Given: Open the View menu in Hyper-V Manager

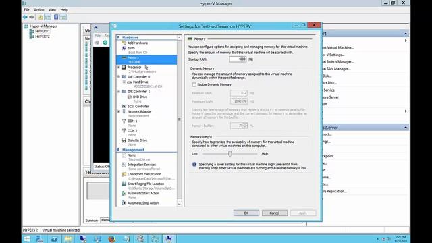Looking at the screenshot, I should 53,10.
